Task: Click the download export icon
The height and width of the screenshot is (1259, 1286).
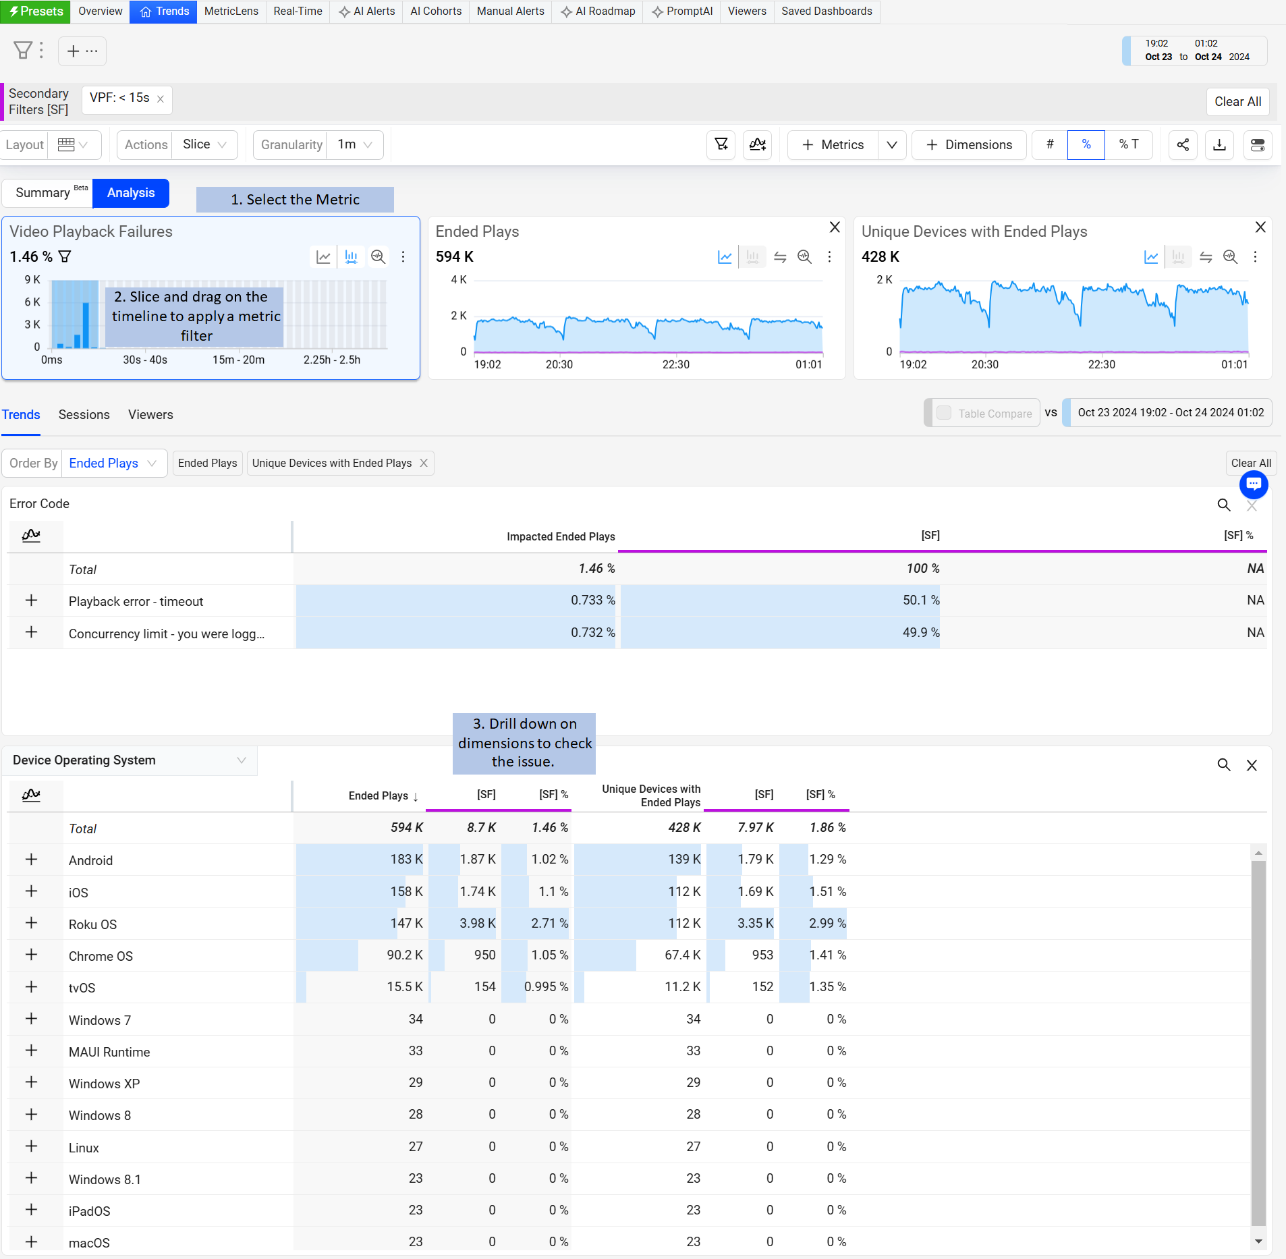Action: pos(1219,145)
